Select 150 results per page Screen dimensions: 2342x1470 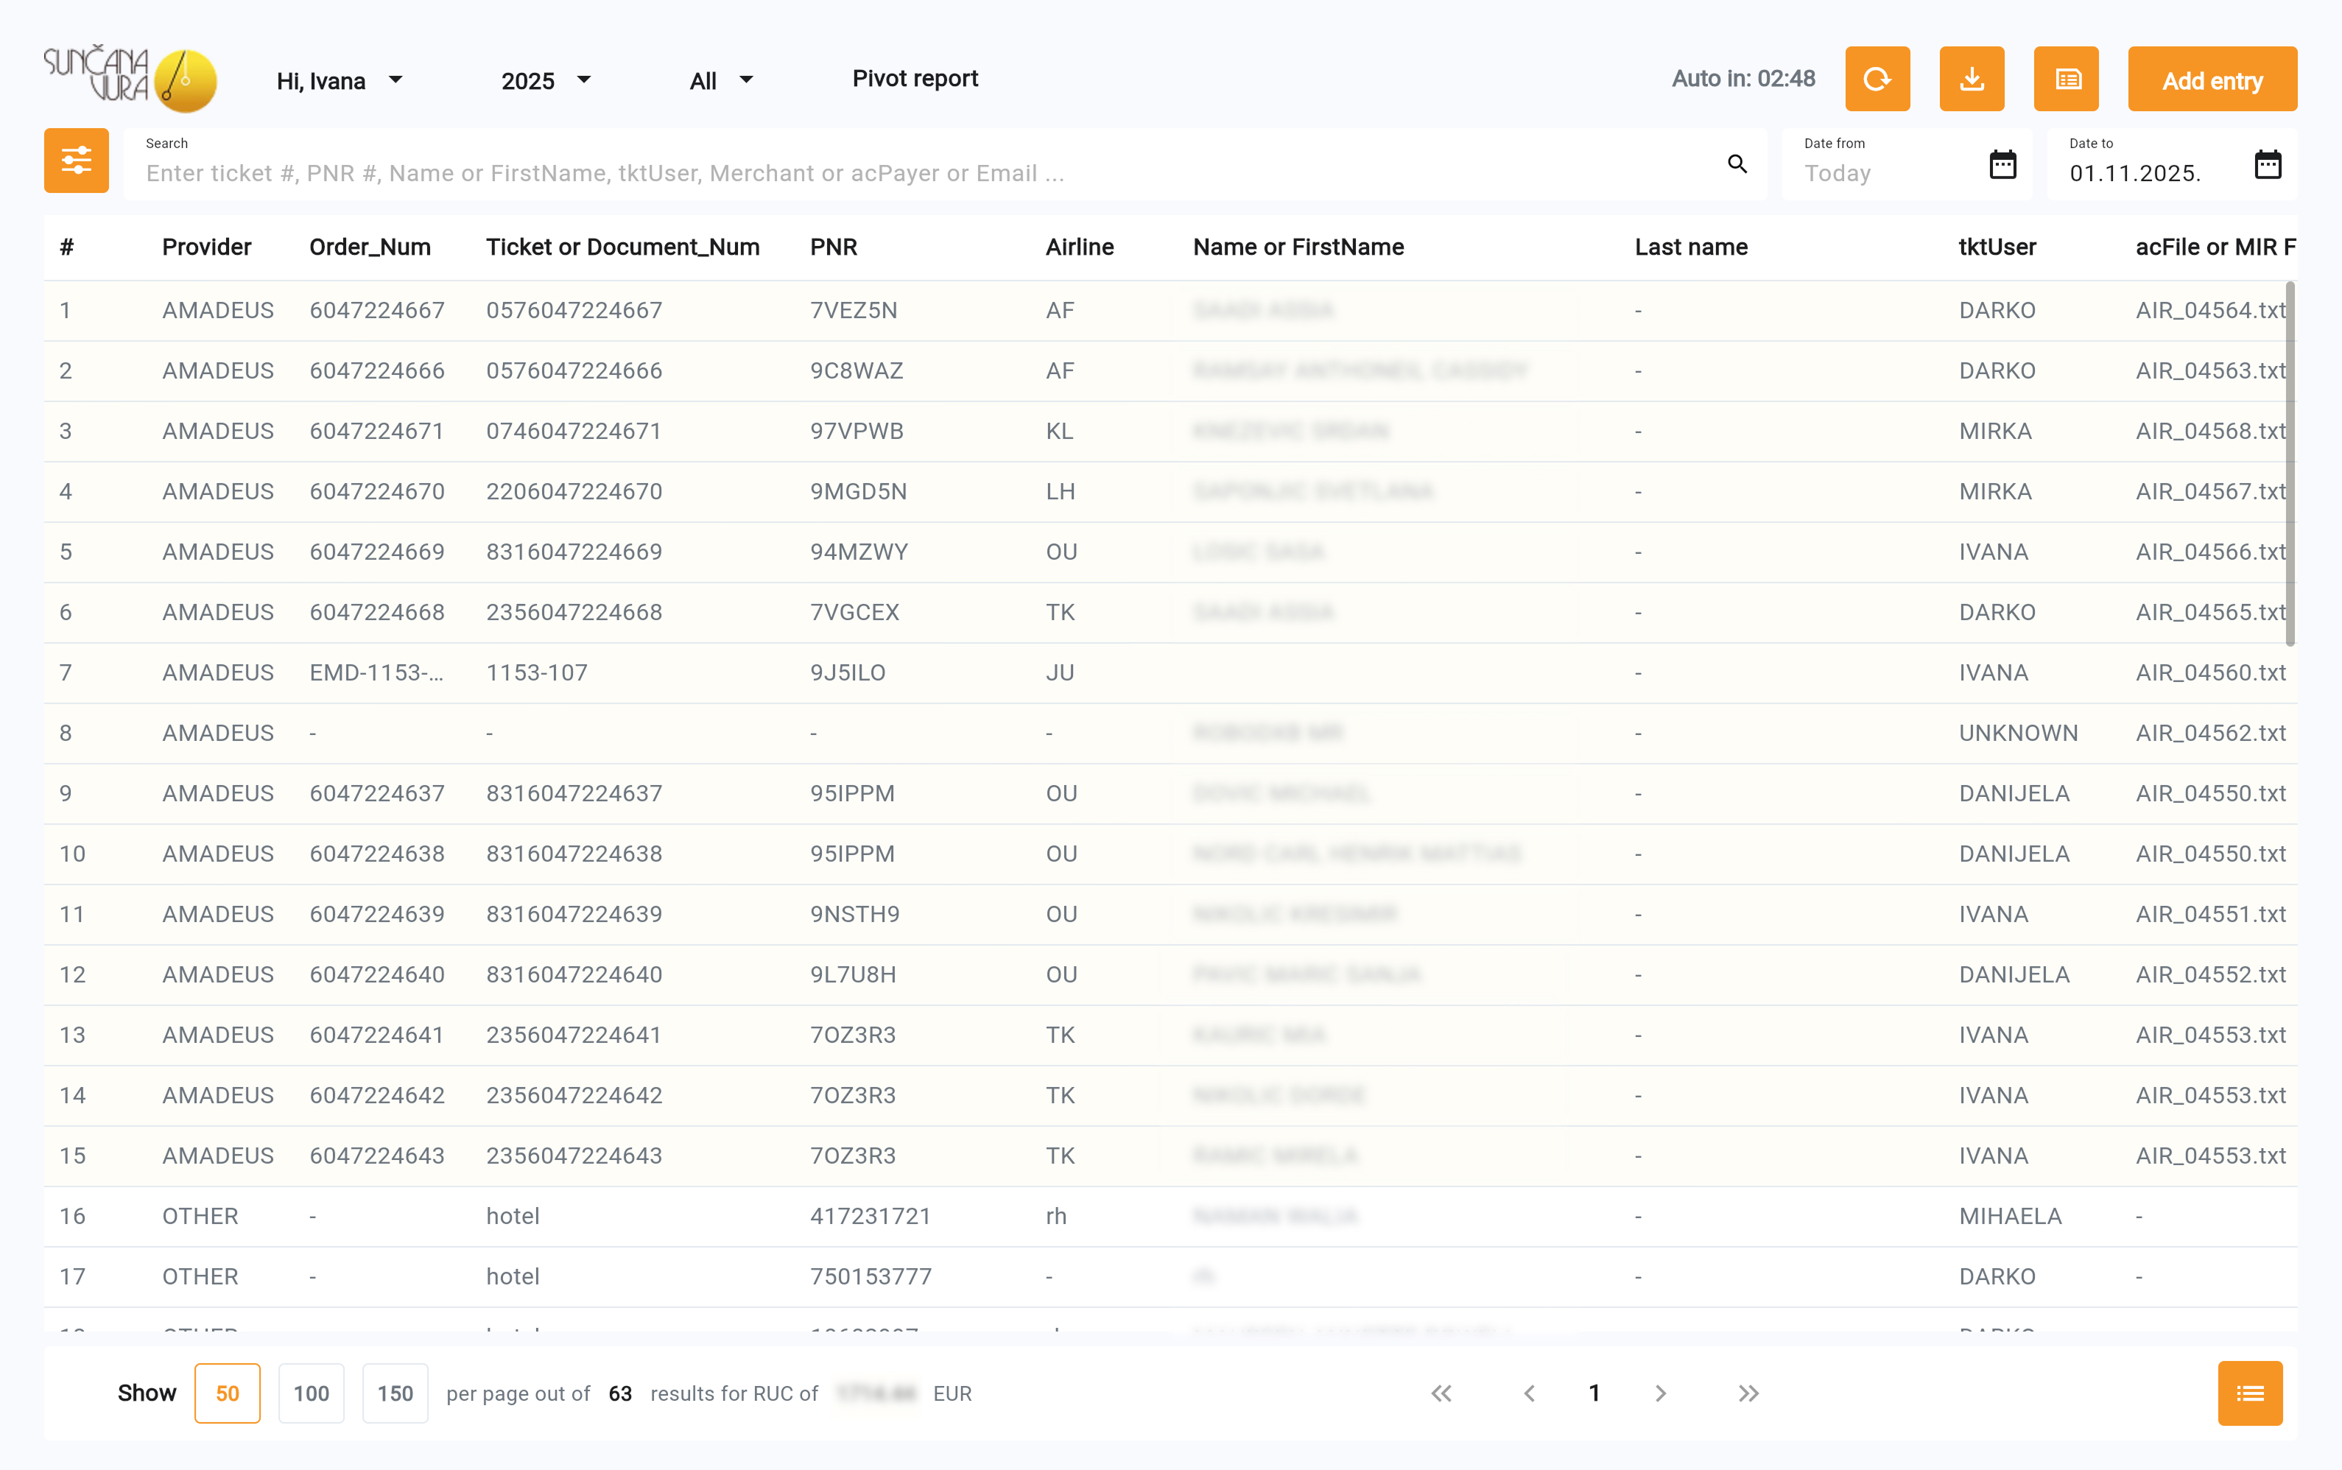point(395,1393)
